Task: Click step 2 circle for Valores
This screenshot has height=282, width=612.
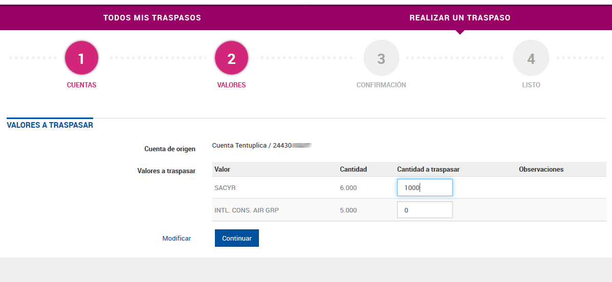Action: pos(231,58)
